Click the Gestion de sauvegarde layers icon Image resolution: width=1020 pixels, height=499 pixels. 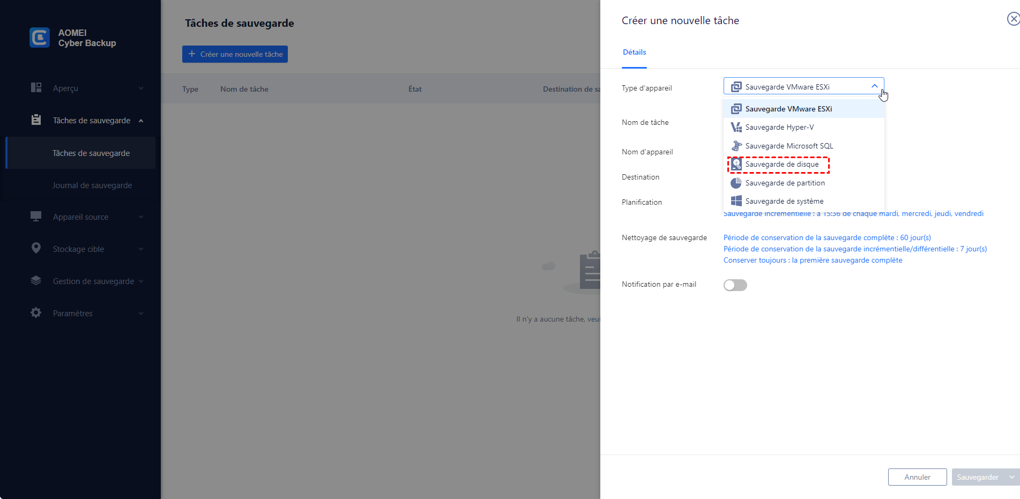pyautogui.click(x=36, y=280)
